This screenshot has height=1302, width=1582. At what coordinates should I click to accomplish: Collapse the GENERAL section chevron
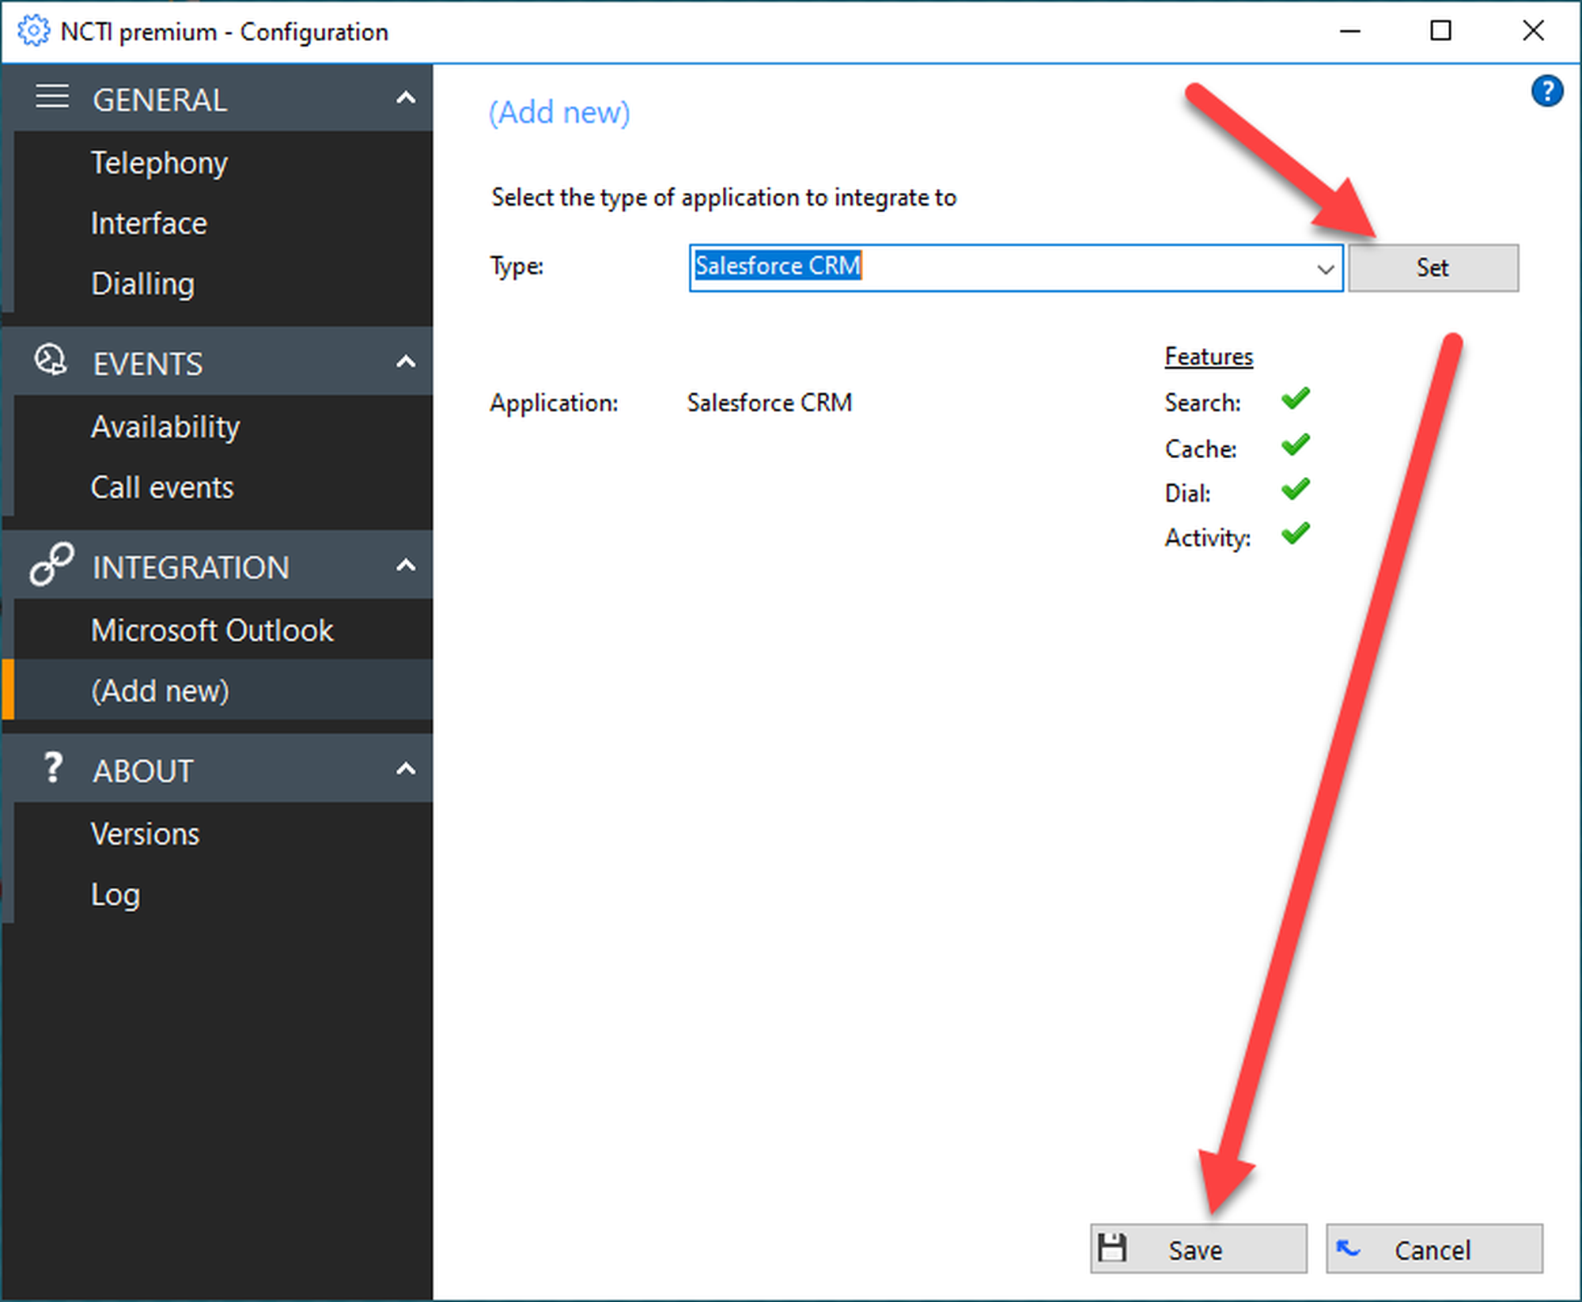pyautogui.click(x=406, y=98)
